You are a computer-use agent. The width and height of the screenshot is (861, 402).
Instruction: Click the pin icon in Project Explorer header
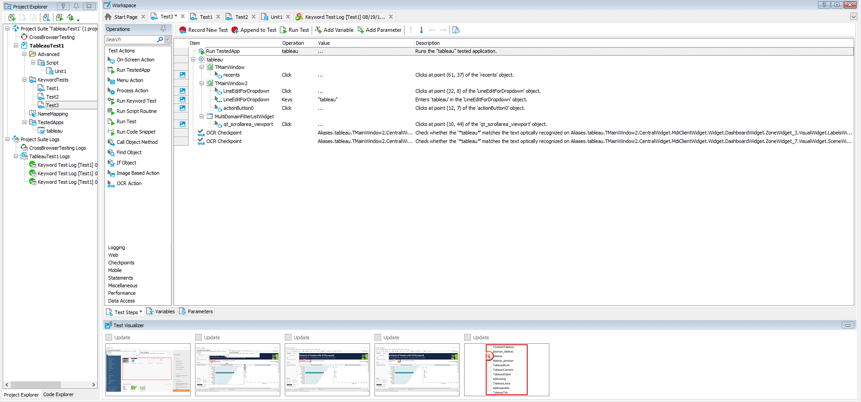[76, 6]
